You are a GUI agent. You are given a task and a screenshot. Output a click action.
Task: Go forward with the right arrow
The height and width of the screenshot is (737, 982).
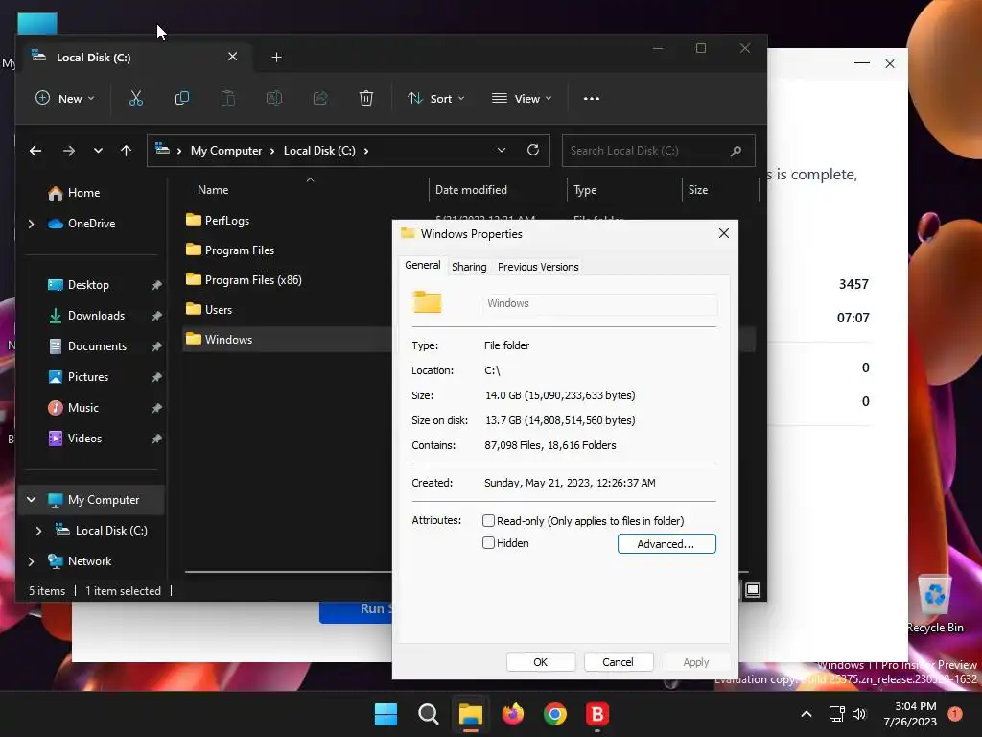[69, 151]
